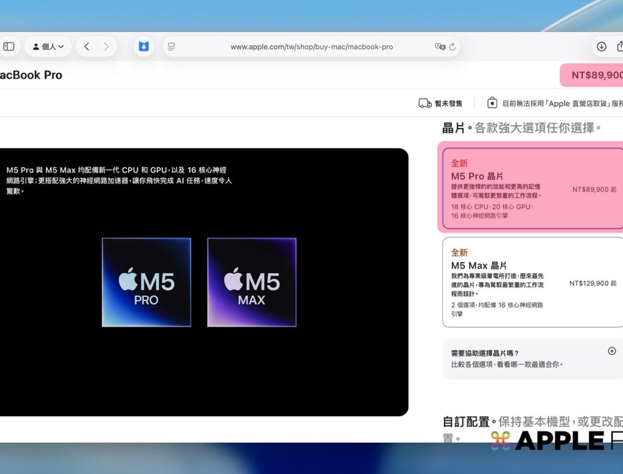Click the apple.com URL address field

(x=311, y=47)
